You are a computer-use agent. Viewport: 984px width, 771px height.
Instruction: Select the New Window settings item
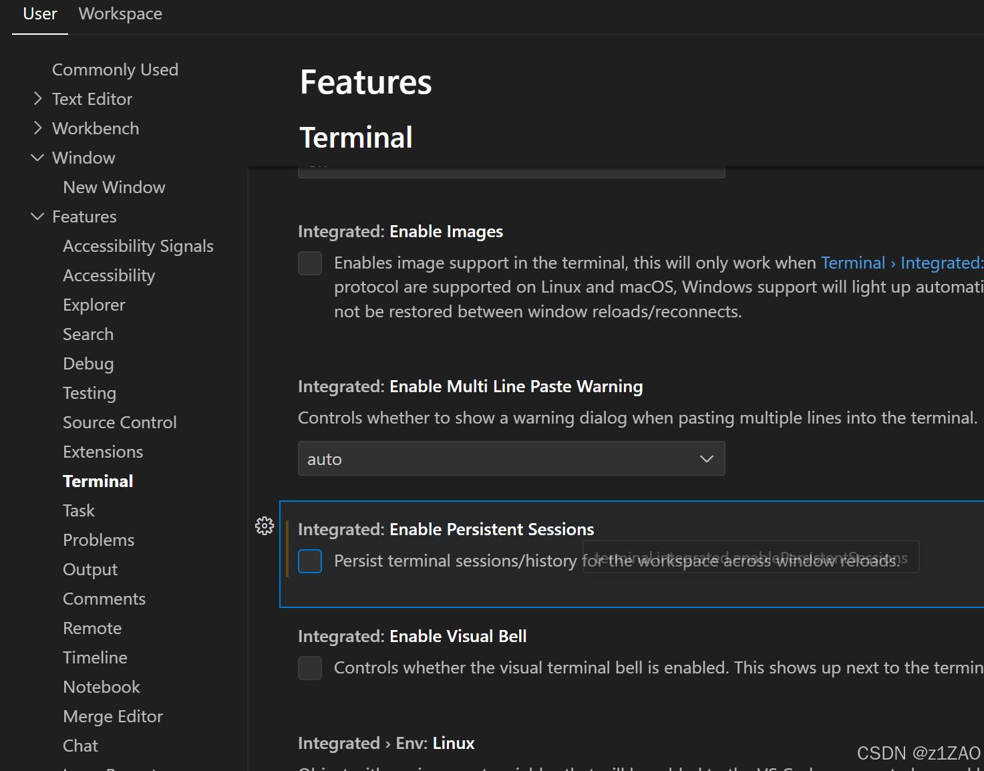click(x=114, y=187)
